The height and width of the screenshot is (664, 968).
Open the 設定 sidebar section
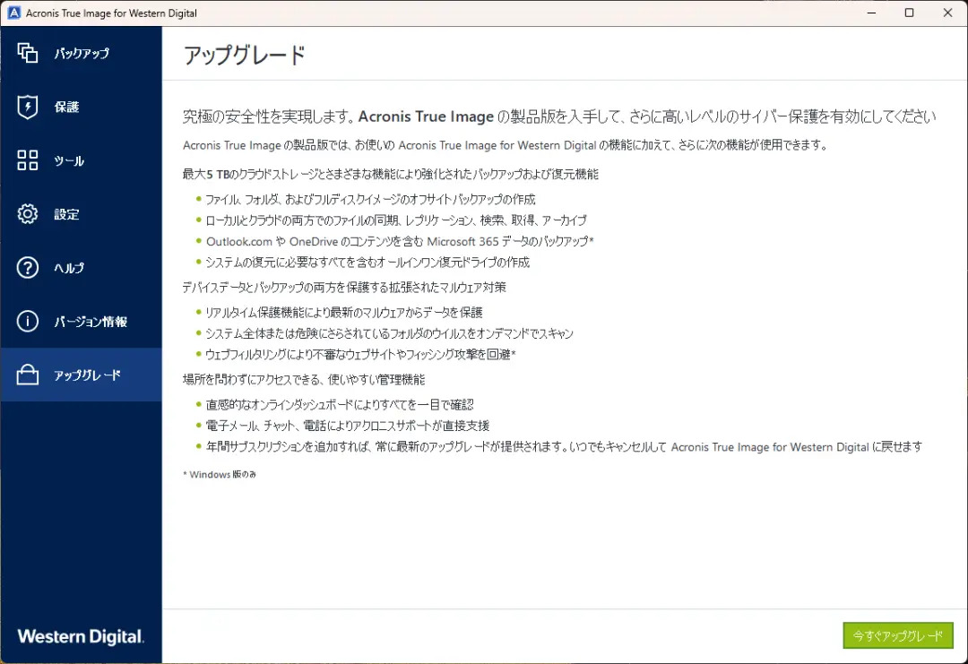coord(81,214)
